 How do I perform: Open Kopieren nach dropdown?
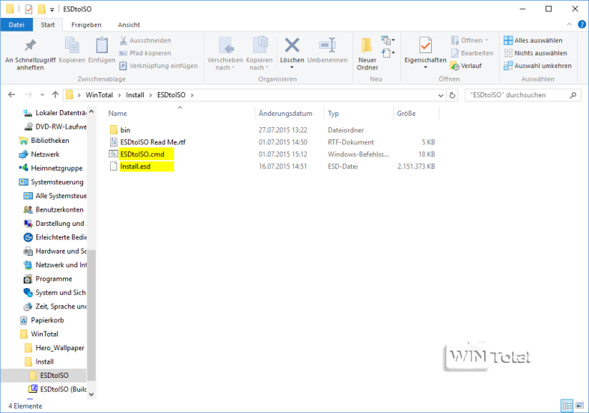(x=259, y=55)
